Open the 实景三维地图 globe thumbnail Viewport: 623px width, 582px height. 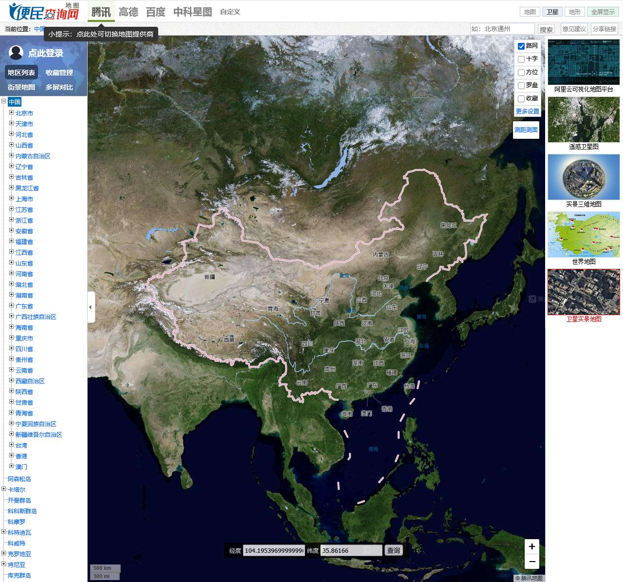[584, 177]
